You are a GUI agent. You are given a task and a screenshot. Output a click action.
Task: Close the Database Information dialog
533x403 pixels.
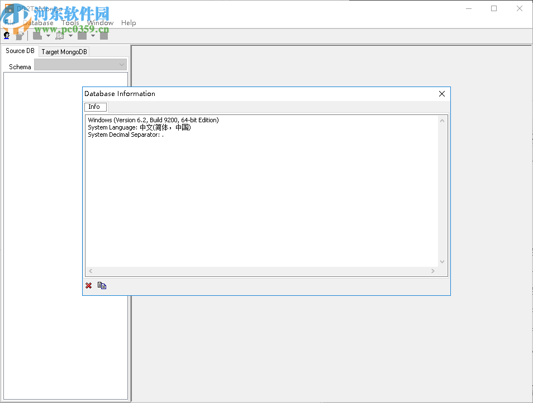[442, 94]
